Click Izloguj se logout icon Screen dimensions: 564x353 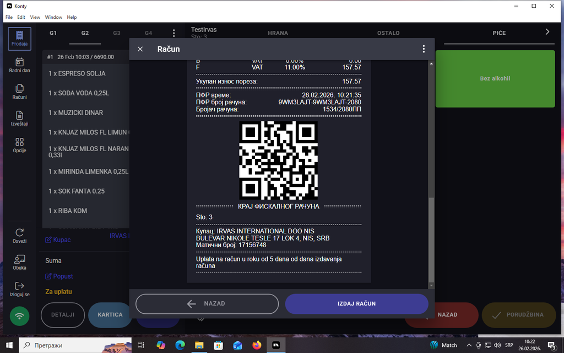(x=19, y=288)
